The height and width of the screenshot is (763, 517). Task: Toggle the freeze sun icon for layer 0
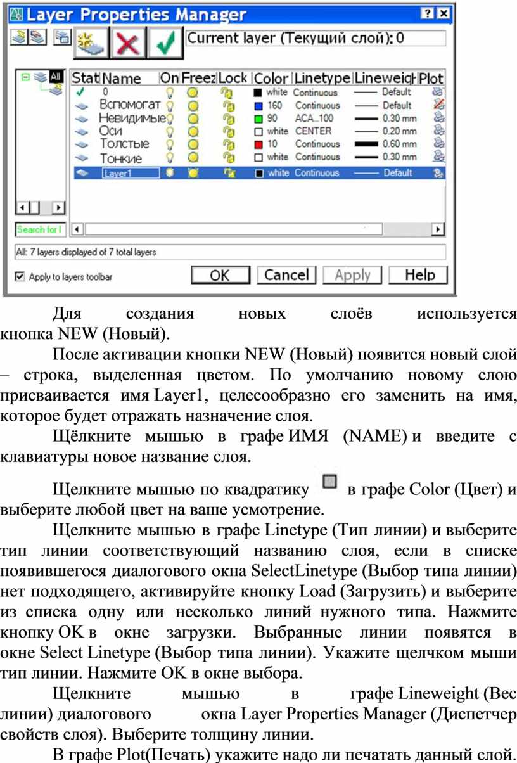point(193,93)
